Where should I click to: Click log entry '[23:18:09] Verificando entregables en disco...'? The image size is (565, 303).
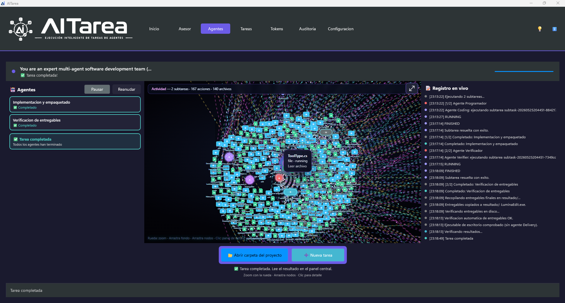pyautogui.click(x=464, y=211)
